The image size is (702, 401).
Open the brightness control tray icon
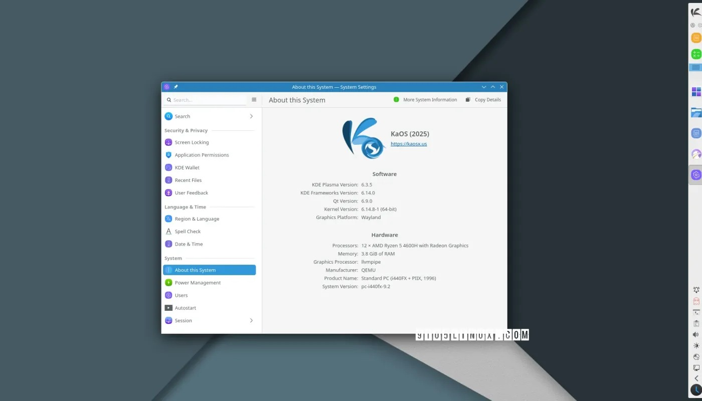click(696, 346)
